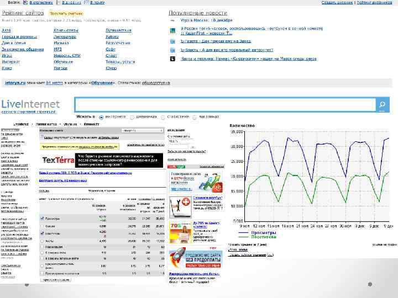The image size is (398, 298).
Task: Check the 'Перезагрузки' row checkbox
Action: click(x=42, y=247)
